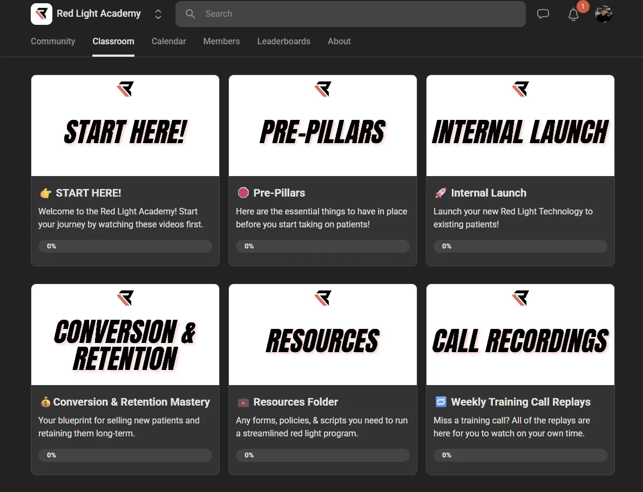Click the rocket Internal Launch icon
Screen dimensions: 643x492
(x=441, y=193)
